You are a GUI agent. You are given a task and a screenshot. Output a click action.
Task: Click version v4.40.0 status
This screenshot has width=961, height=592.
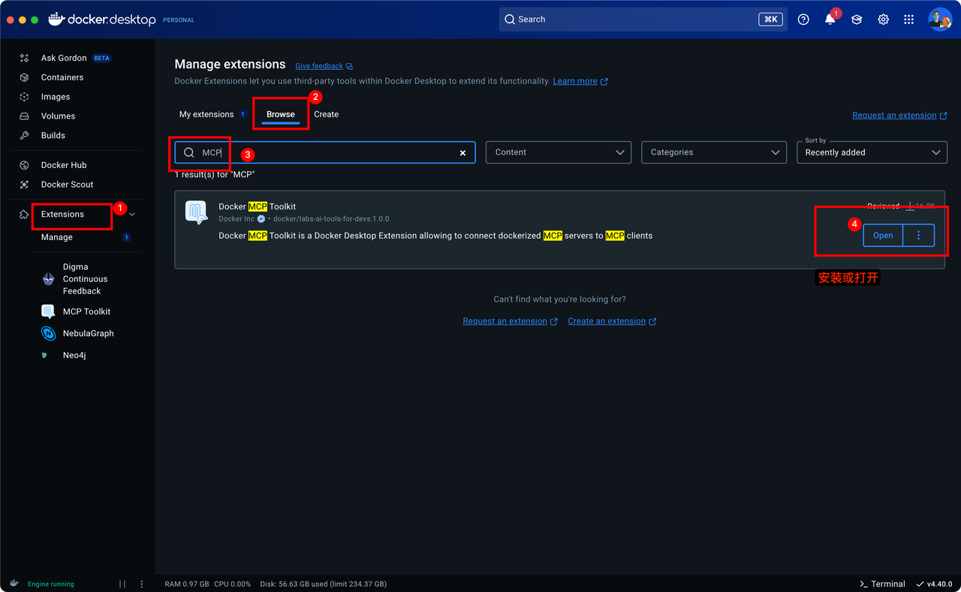coord(935,584)
